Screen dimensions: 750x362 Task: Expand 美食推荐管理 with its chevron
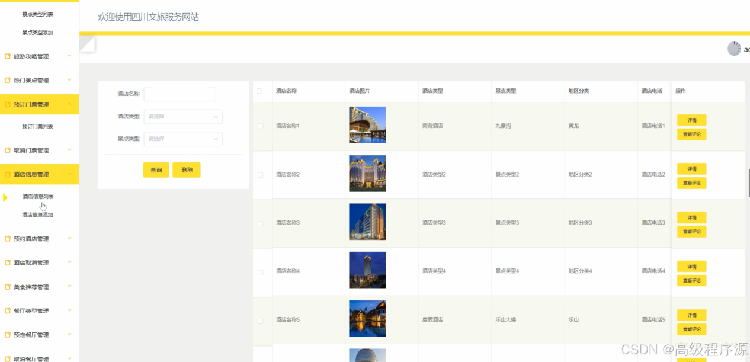69,286
